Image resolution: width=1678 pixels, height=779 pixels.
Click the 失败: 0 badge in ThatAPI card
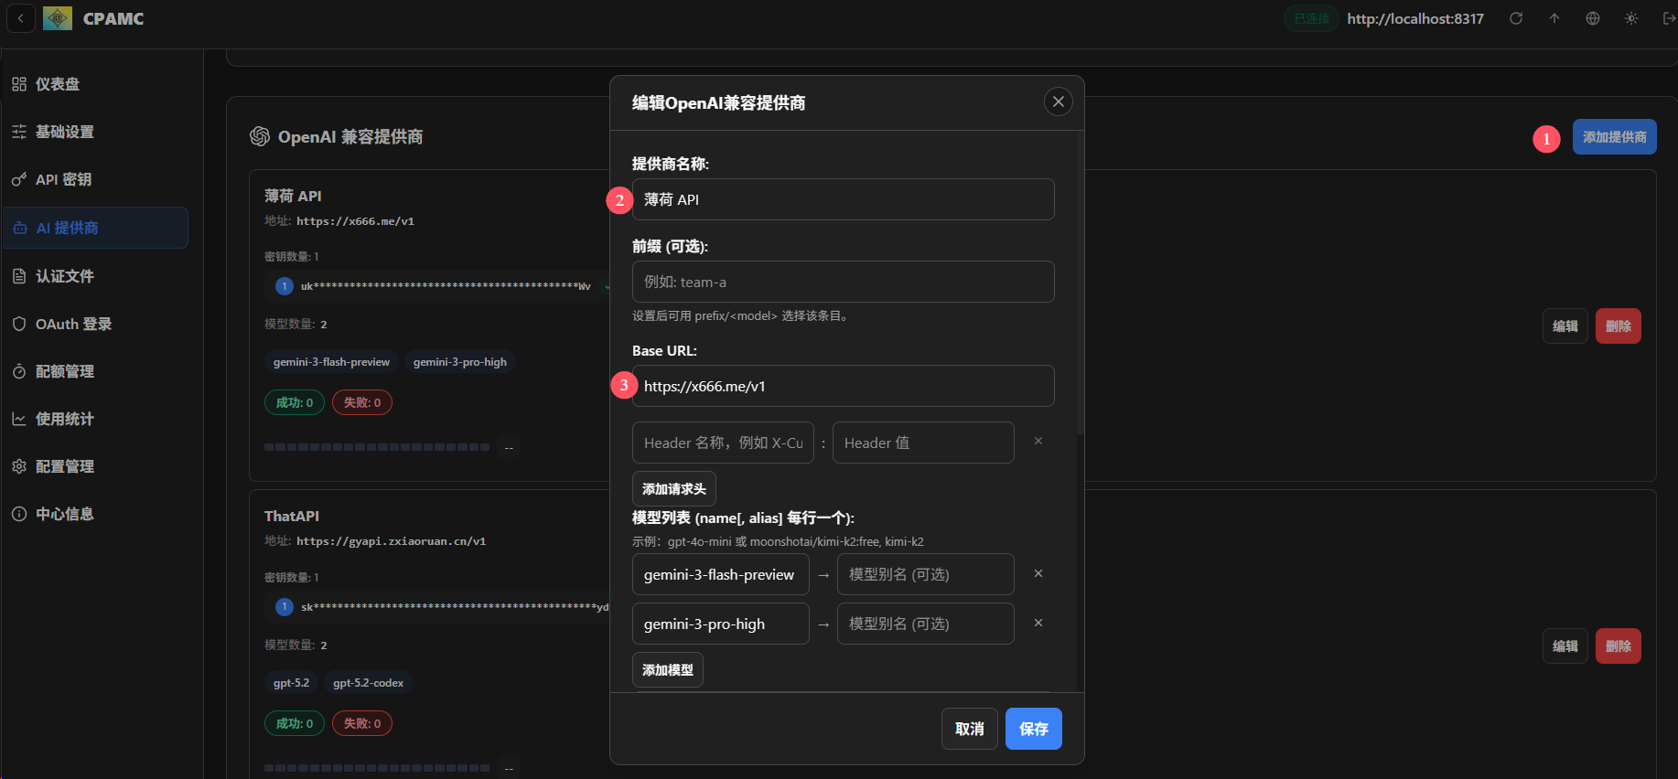362,723
